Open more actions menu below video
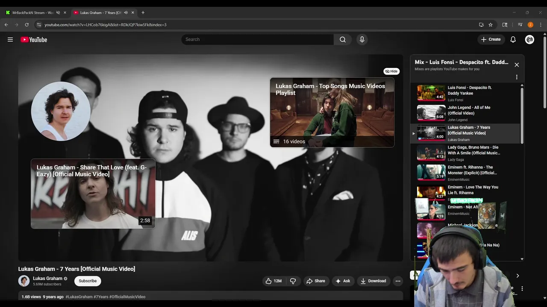547x307 pixels. point(398,281)
